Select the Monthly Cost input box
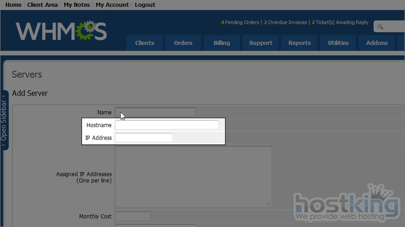The height and width of the screenshot is (227, 405). [x=133, y=217]
